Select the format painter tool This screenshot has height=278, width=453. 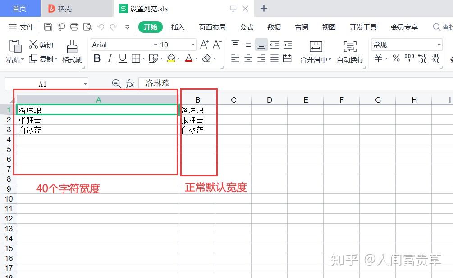pos(72,52)
